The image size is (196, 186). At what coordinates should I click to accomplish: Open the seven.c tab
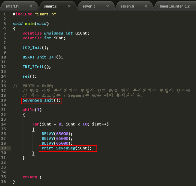[89, 6]
